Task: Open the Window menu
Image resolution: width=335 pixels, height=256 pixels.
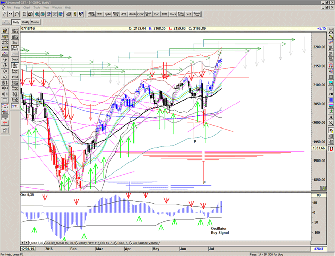Action: 57,8
